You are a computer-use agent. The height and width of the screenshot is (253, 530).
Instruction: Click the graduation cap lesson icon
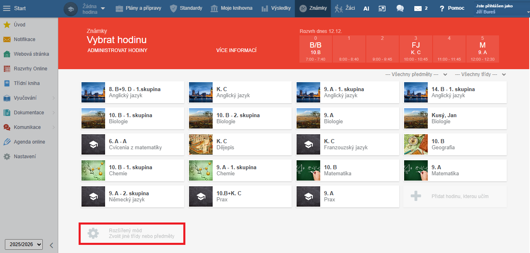(x=71, y=9)
